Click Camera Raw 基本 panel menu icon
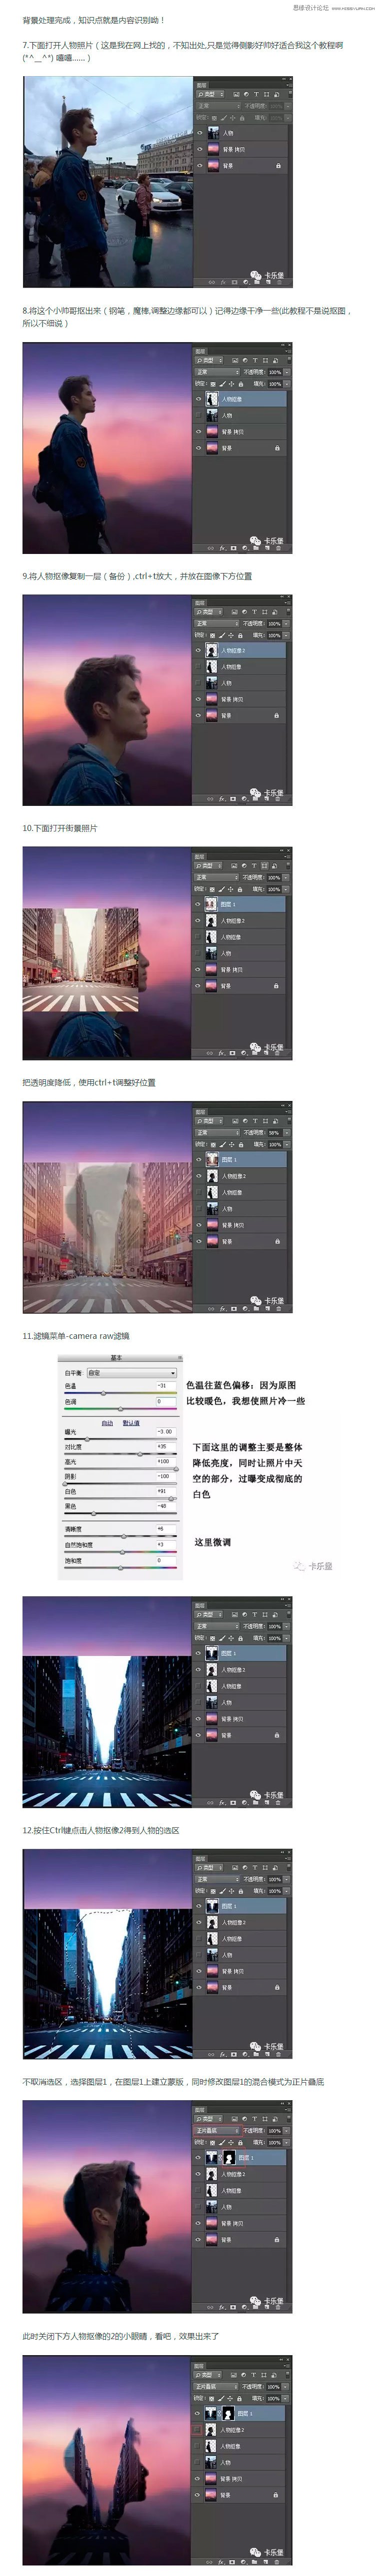Screen dimensions: 380x2576 point(179,1357)
